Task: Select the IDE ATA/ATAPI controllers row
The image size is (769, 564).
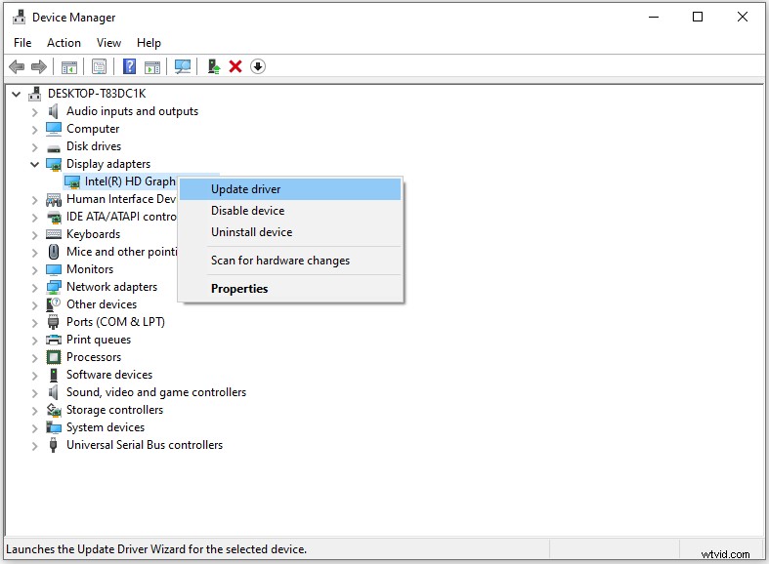Action: click(121, 217)
